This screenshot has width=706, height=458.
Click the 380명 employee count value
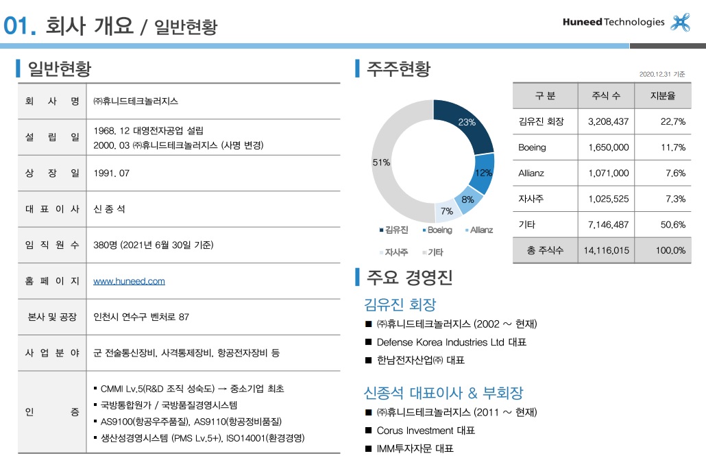(153, 245)
